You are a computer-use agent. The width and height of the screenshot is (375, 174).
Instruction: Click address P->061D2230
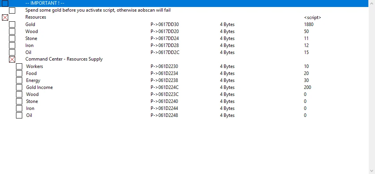coord(164,66)
